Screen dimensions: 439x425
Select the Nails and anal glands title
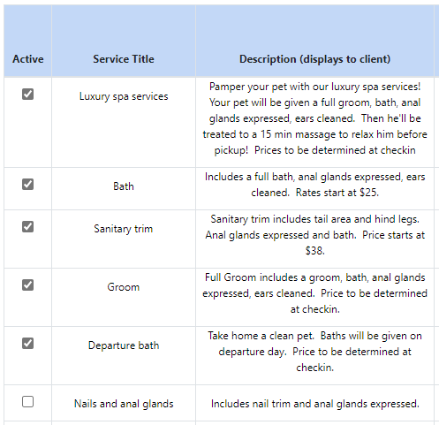click(x=124, y=404)
